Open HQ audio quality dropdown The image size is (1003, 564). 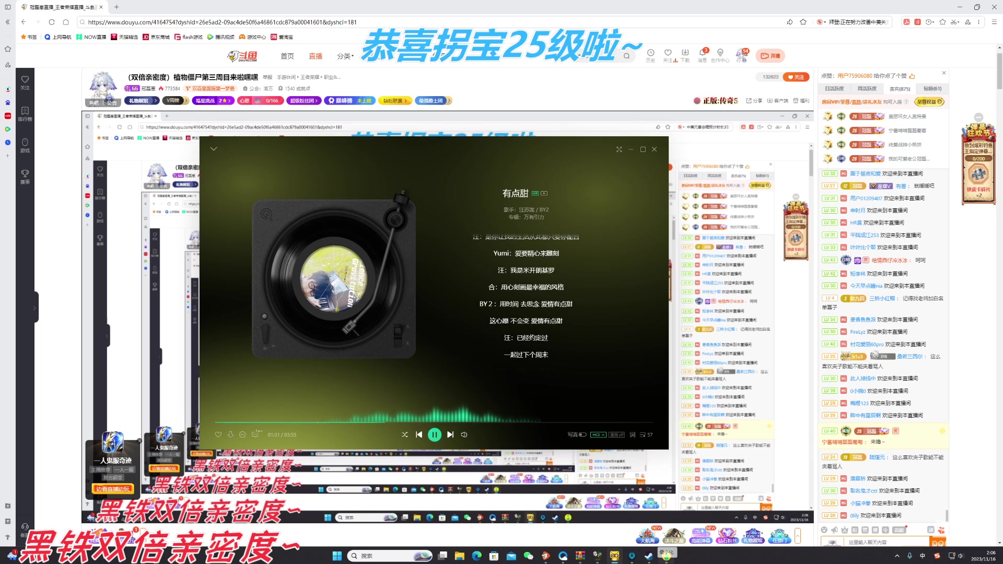coord(598,434)
